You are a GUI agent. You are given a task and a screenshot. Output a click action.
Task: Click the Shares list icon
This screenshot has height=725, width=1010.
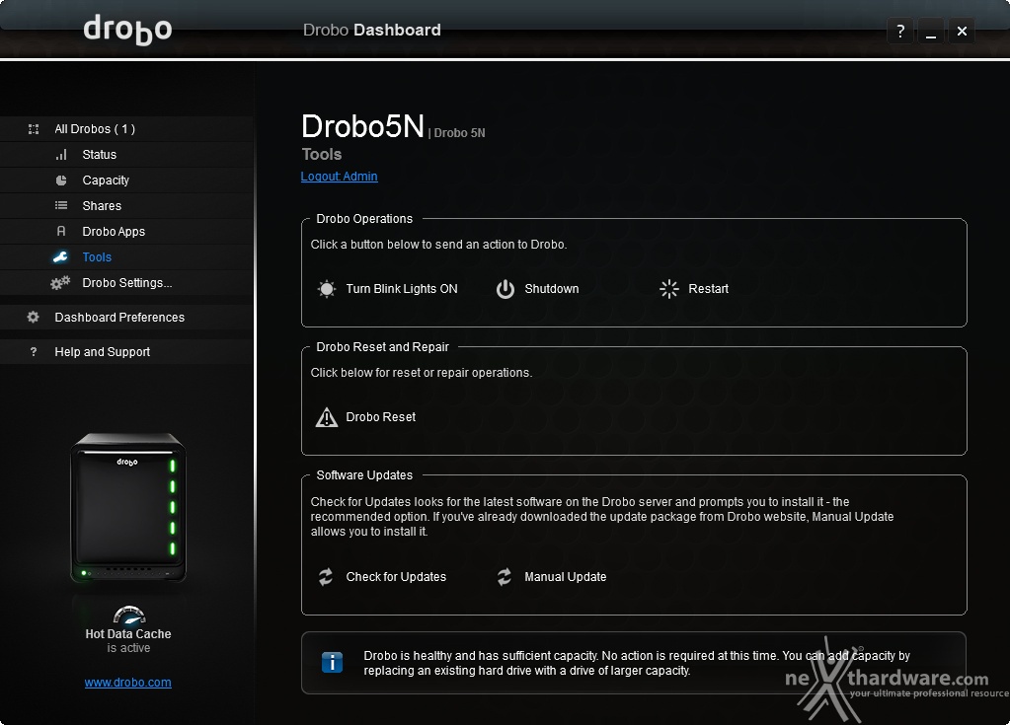pos(61,206)
